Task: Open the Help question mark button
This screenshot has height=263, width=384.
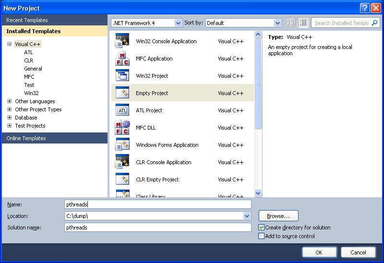Action: [x=365, y=8]
